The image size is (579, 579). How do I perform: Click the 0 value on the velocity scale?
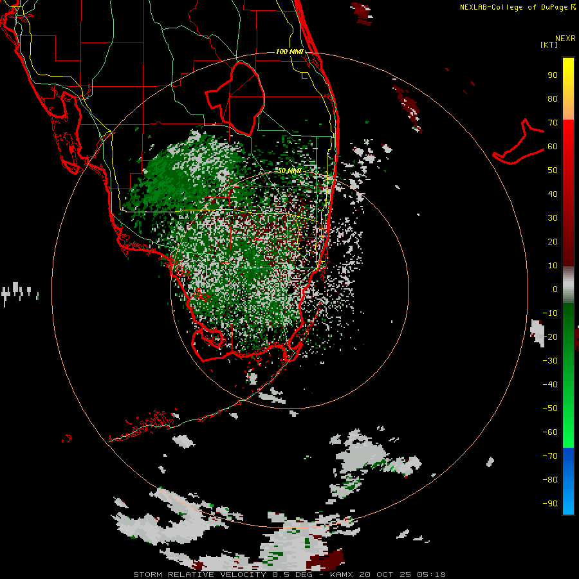(x=555, y=289)
